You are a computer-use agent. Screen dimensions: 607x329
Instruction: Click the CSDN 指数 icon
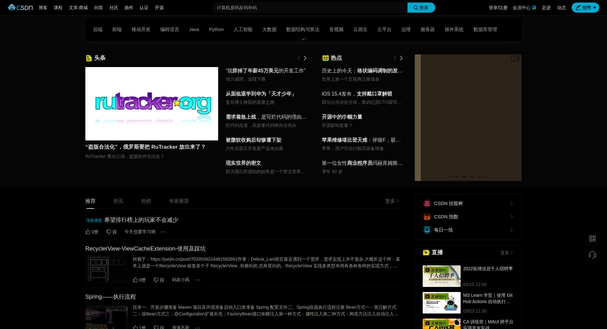pyautogui.click(x=427, y=217)
